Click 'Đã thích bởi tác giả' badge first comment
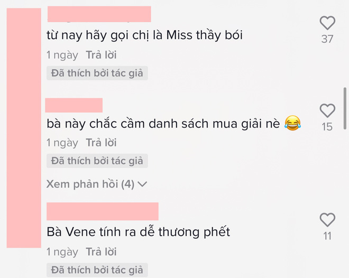Image resolution: width=349 pixels, height=278 pixels. click(97, 73)
